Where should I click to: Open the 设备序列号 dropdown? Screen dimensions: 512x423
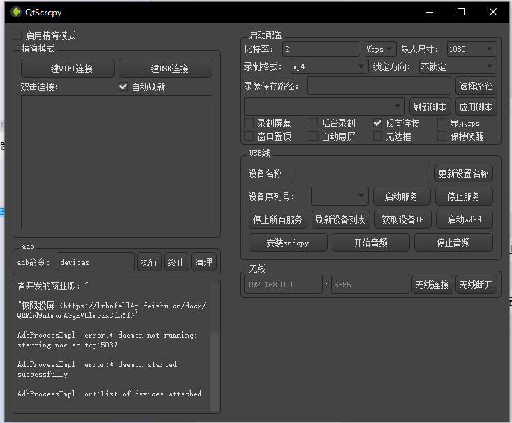tap(339, 196)
